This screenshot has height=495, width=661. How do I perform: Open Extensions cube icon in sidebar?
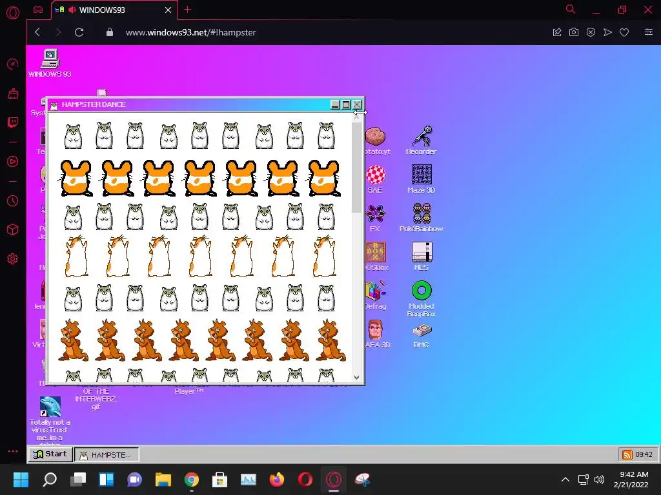13,229
